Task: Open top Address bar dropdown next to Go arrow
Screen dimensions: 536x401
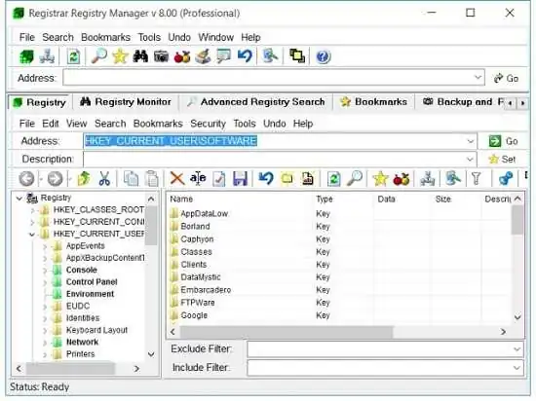Action: pyautogui.click(x=479, y=78)
